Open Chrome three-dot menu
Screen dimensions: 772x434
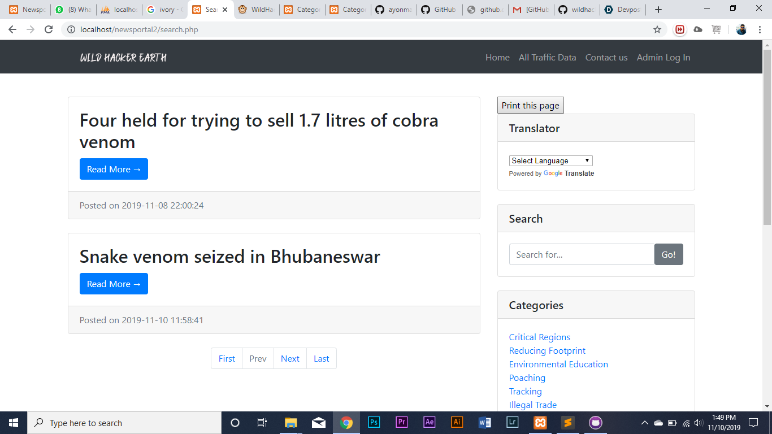coord(760,29)
